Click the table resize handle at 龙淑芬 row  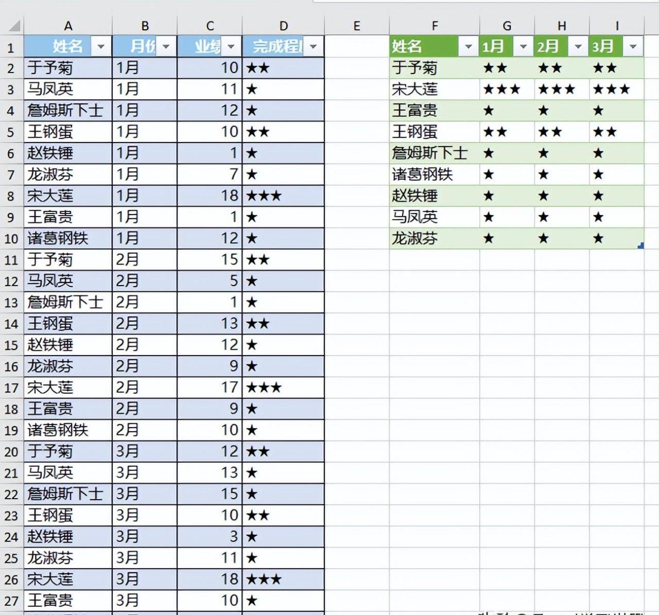click(x=640, y=246)
